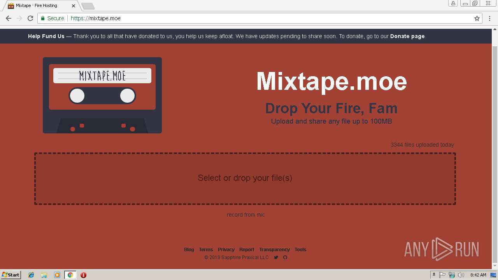Image resolution: width=498 pixels, height=280 pixels.
Task: Open Chrome three-dot menu
Action: click(490, 18)
